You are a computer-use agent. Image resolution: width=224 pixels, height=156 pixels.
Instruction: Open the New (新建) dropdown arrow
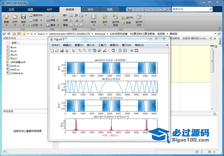point(7,25)
